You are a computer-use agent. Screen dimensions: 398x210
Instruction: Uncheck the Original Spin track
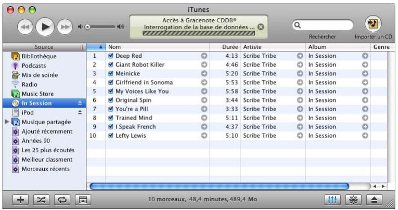[110, 100]
